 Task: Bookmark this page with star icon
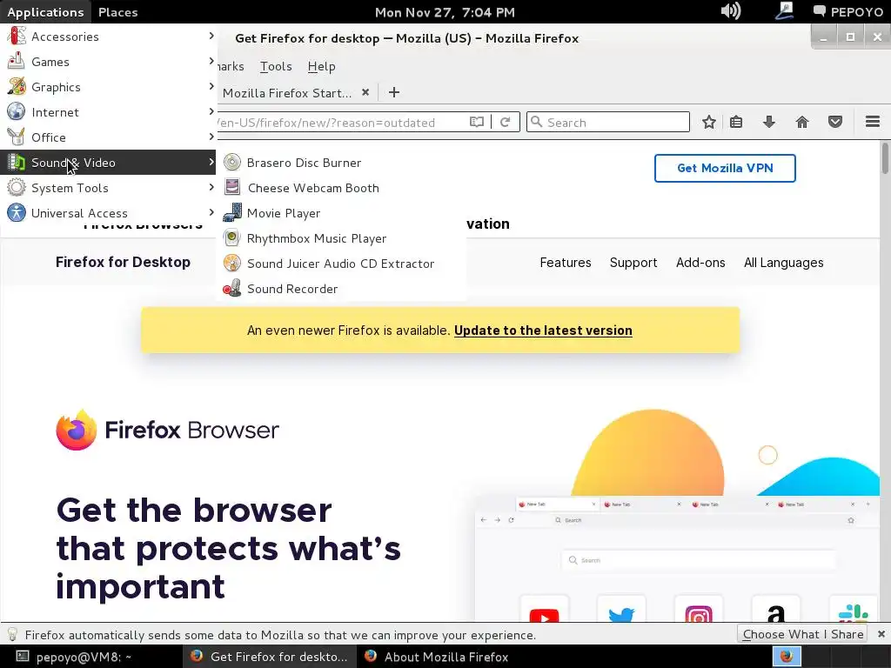coord(708,122)
